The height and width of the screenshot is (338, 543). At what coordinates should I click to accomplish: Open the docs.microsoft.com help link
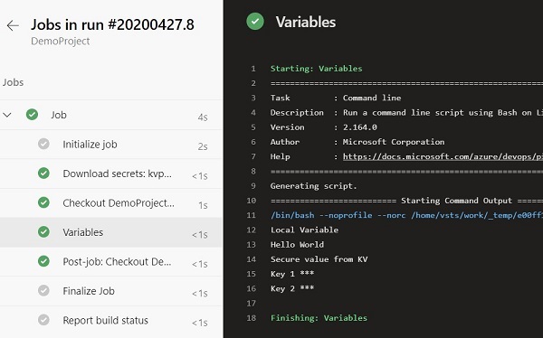443,156
